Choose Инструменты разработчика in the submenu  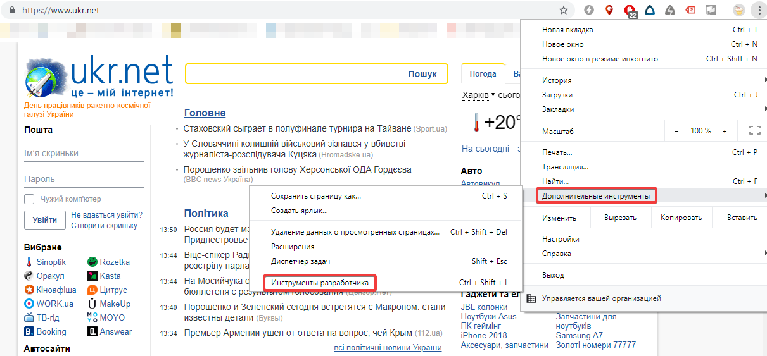pyautogui.click(x=385, y=283)
